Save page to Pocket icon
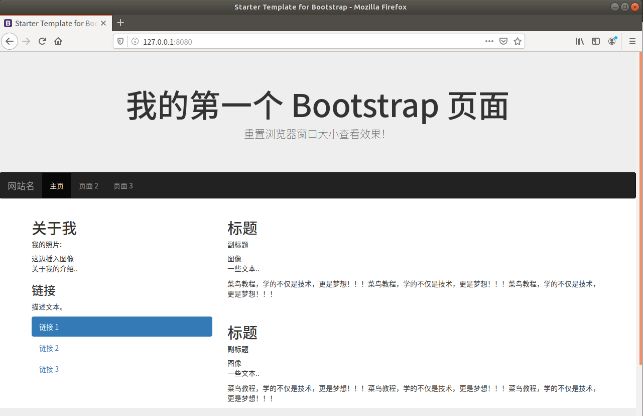This screenshot has height=416, width=643. [x=503, y=42]
